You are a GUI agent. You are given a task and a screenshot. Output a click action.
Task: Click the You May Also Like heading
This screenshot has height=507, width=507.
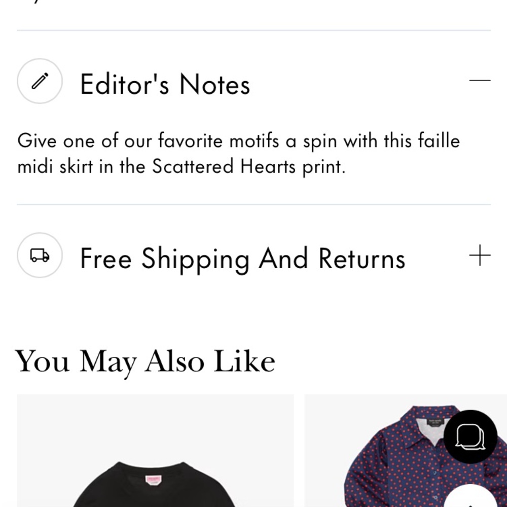click(145, 362)
